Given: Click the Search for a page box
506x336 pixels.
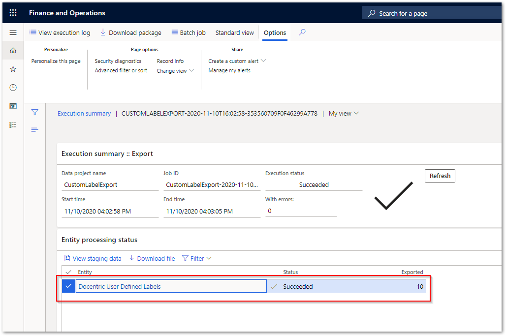Looking at the screenshot, I should pyautogui.click(x=432, y=13).
